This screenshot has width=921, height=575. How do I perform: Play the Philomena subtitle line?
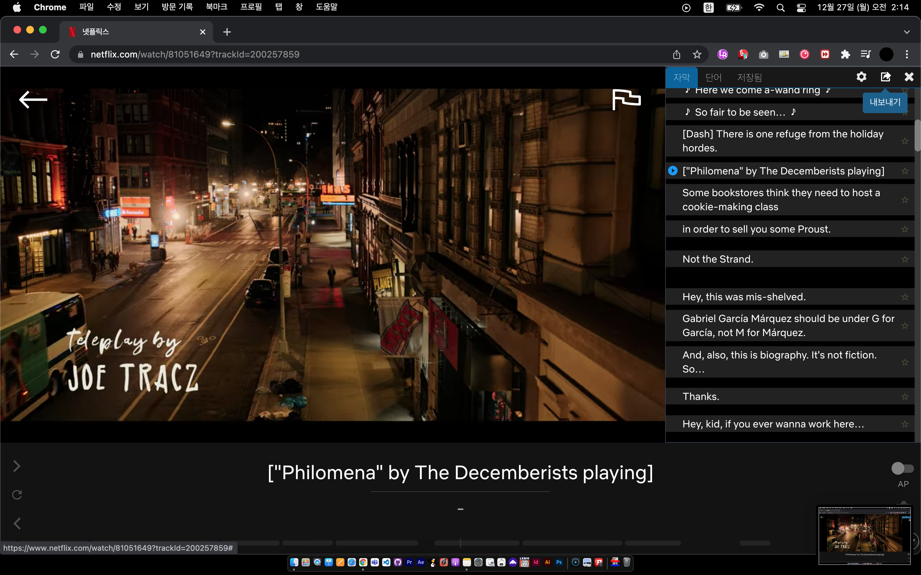pyautogui.click(x=673, y=171)
